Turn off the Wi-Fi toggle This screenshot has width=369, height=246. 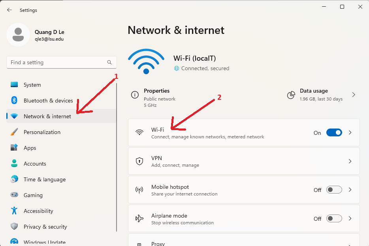(x=334, y=133)
